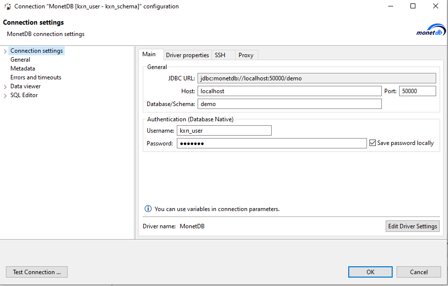Close the configuration window
448x286 pixels.
pyautogui.click(x=436, y=6)
